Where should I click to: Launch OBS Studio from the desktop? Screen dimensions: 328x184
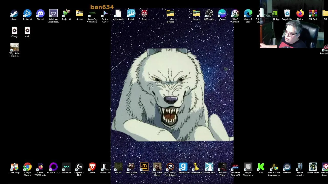coord(209,14)
